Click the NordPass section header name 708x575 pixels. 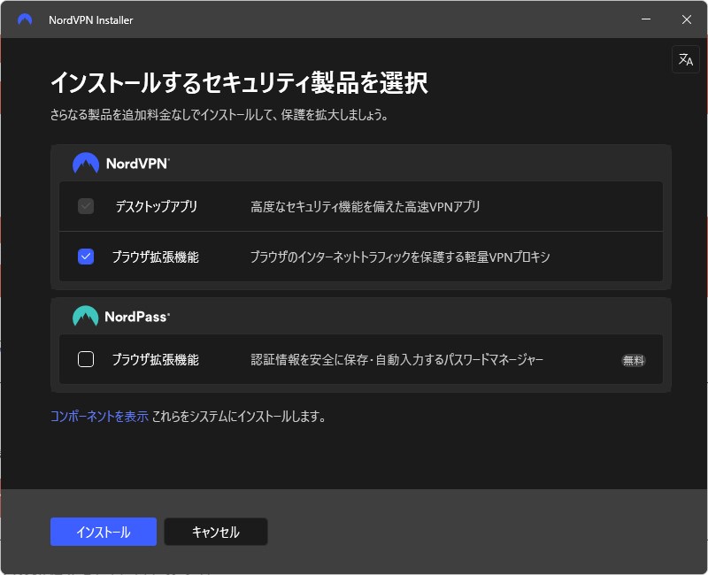[x=137, y=316]
